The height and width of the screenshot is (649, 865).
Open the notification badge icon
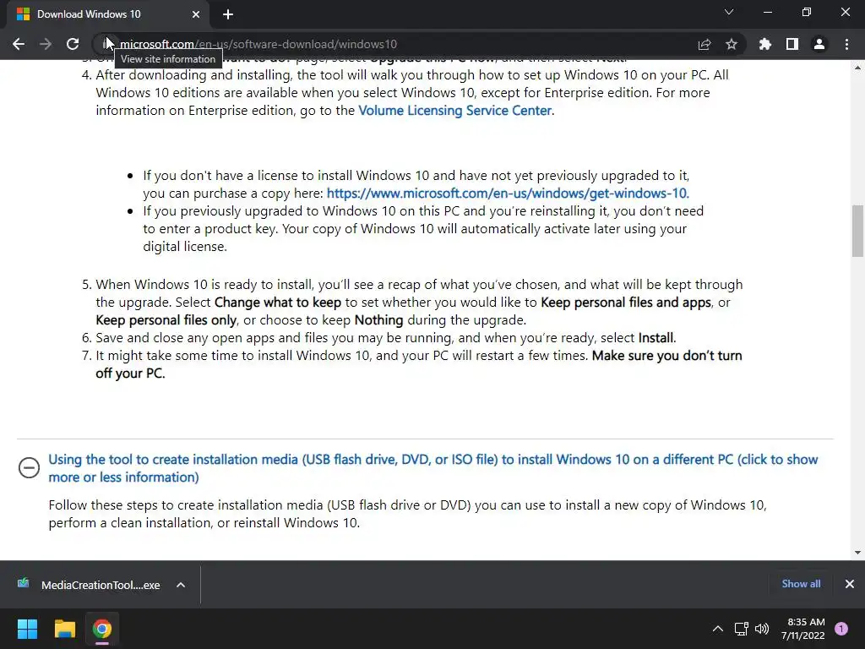click(x=841, y=629)
